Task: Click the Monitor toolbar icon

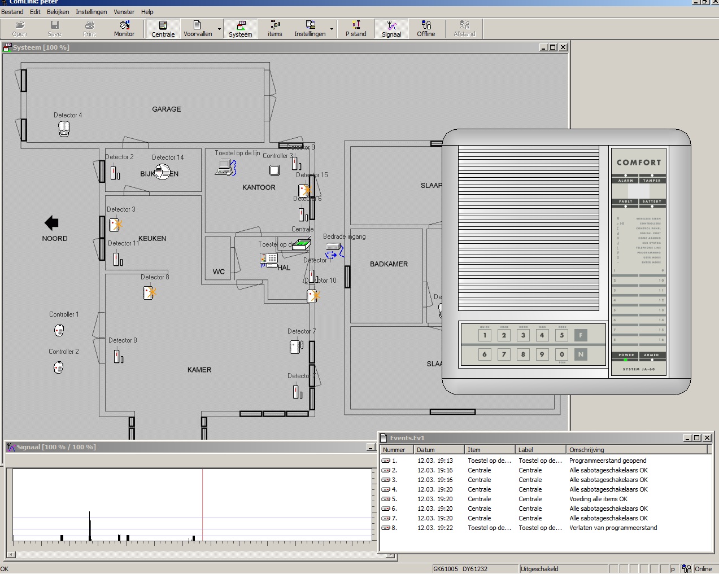Action: click(124, 28)
